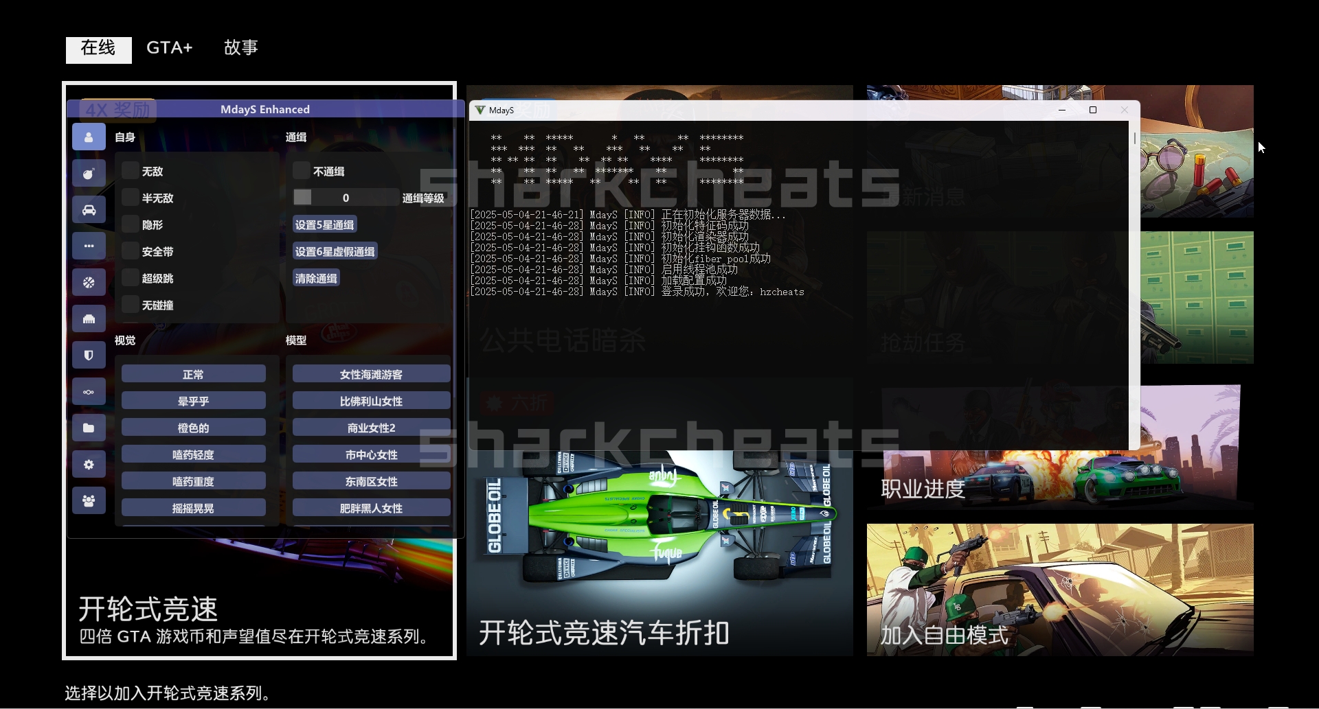Image resolution: width=1319 pixels, height=709 pixels.
Task: Select the basketball sports icon in sidebar
Action: (x=89, y=282)
